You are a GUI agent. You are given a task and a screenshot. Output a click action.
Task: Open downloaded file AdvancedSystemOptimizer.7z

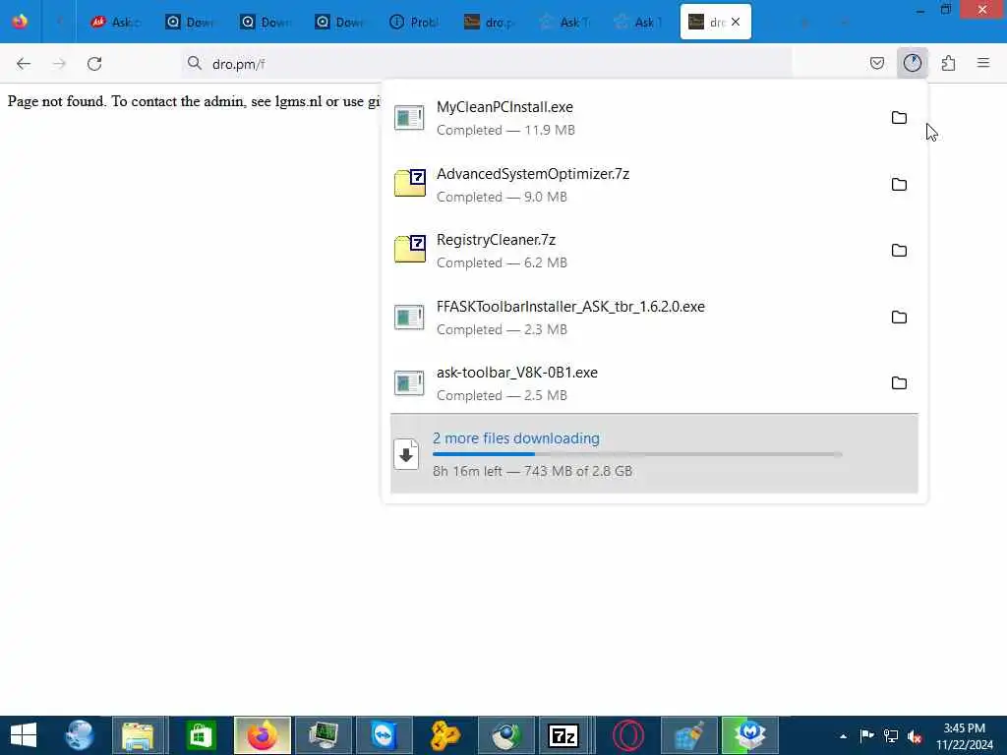tap(533, 174)
